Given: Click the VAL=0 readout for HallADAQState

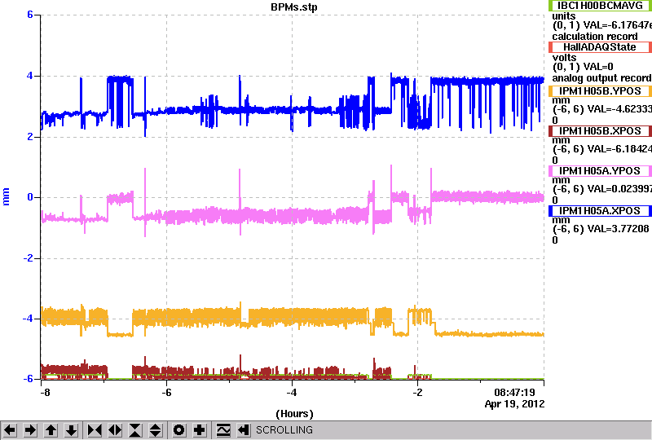Looking at the screenshot, I should click(598, 67).
